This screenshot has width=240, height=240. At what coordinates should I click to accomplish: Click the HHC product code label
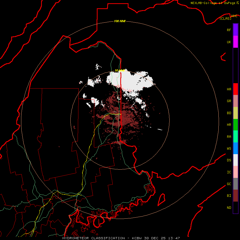coord(234,16)
